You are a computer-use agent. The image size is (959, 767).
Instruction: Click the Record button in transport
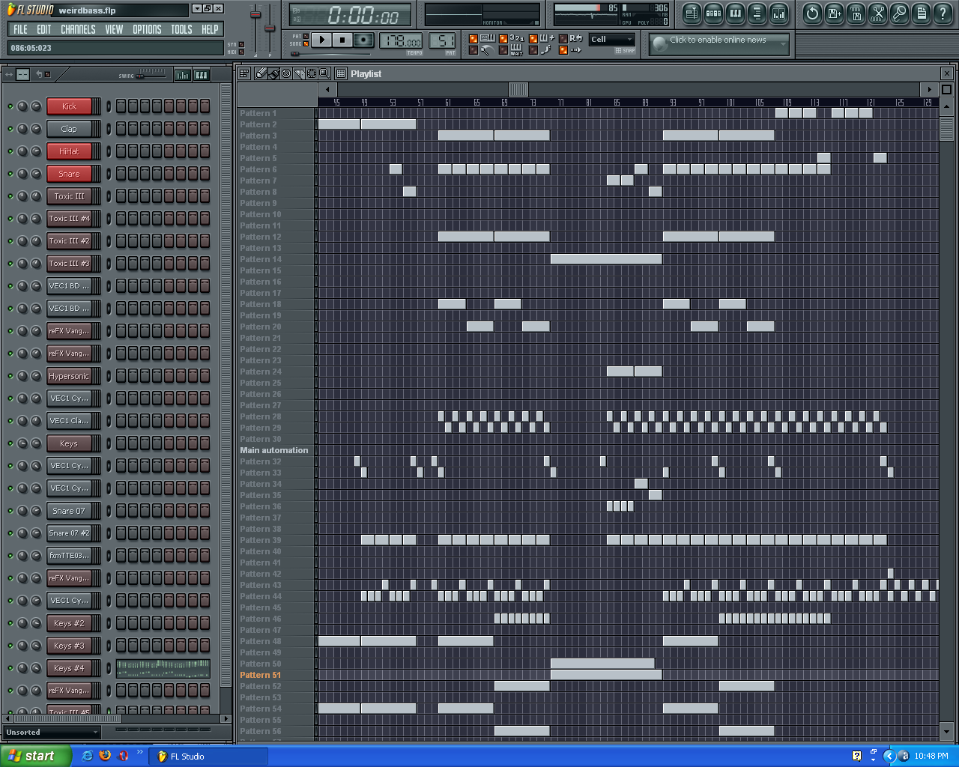pyautogui.click(x=363, y=40)
